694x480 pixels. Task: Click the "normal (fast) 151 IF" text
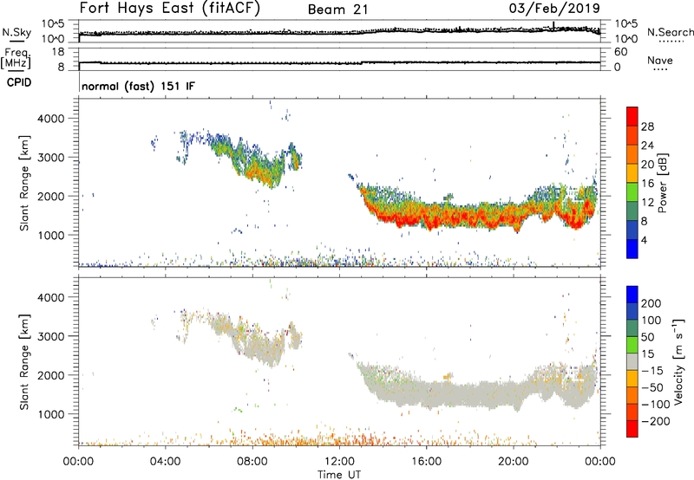(x=138, y=86)
